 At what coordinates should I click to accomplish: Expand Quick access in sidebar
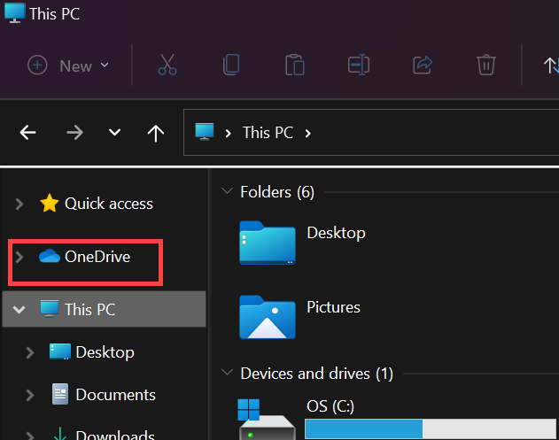[x=19, y=205]
